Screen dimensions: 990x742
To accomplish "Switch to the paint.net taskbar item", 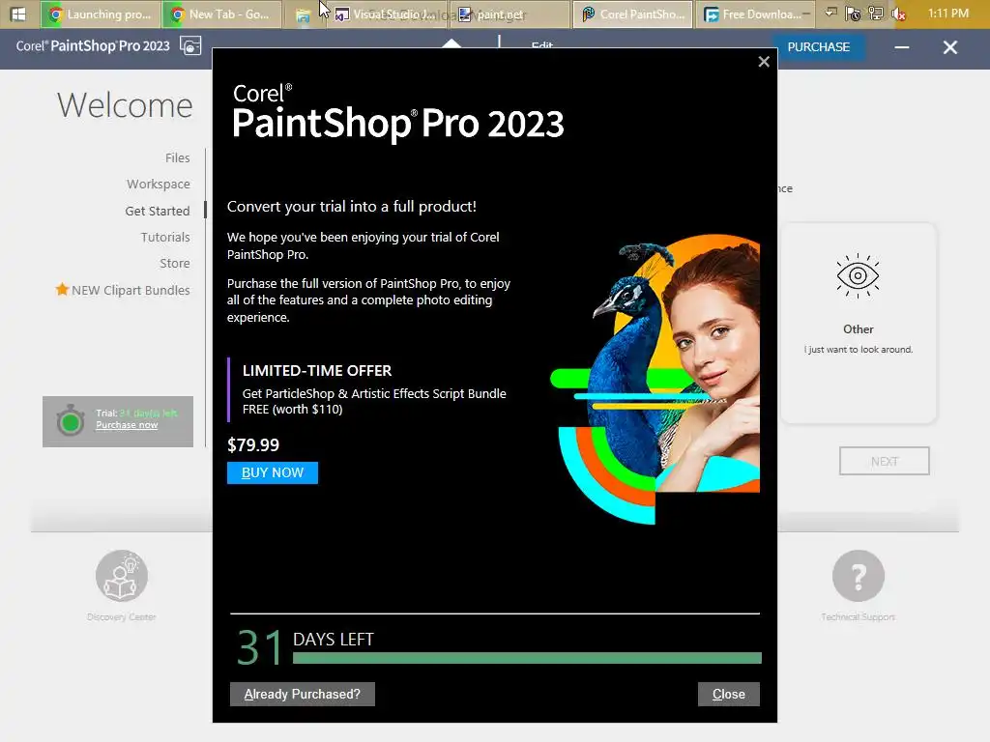I will point(510,14).
